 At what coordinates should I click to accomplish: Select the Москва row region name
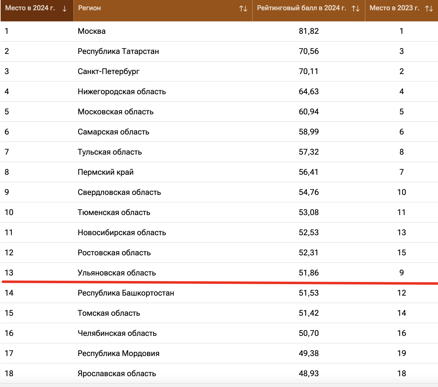[92, 31]
